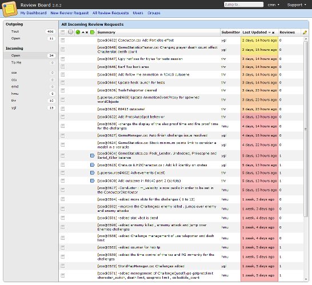Open review zoo@3635 R0415 cutscene link

coord(121,109)
